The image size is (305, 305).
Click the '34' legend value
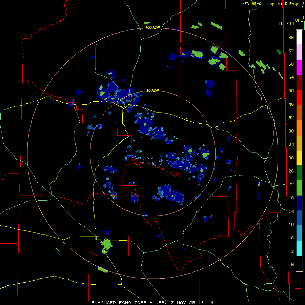coord(291,144)
